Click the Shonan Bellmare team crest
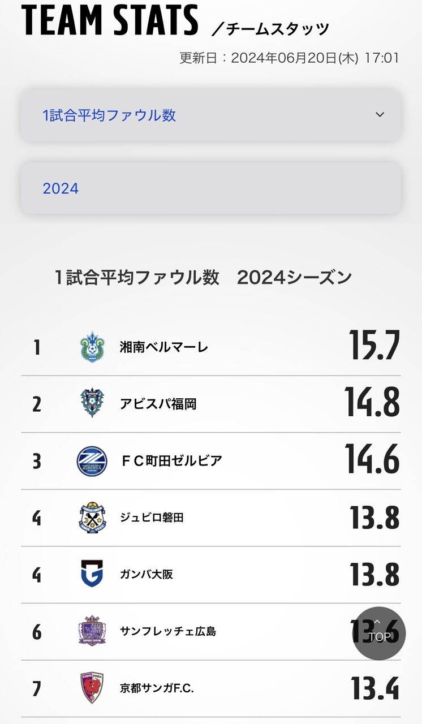The image size is (422, 724). (92, 347)
